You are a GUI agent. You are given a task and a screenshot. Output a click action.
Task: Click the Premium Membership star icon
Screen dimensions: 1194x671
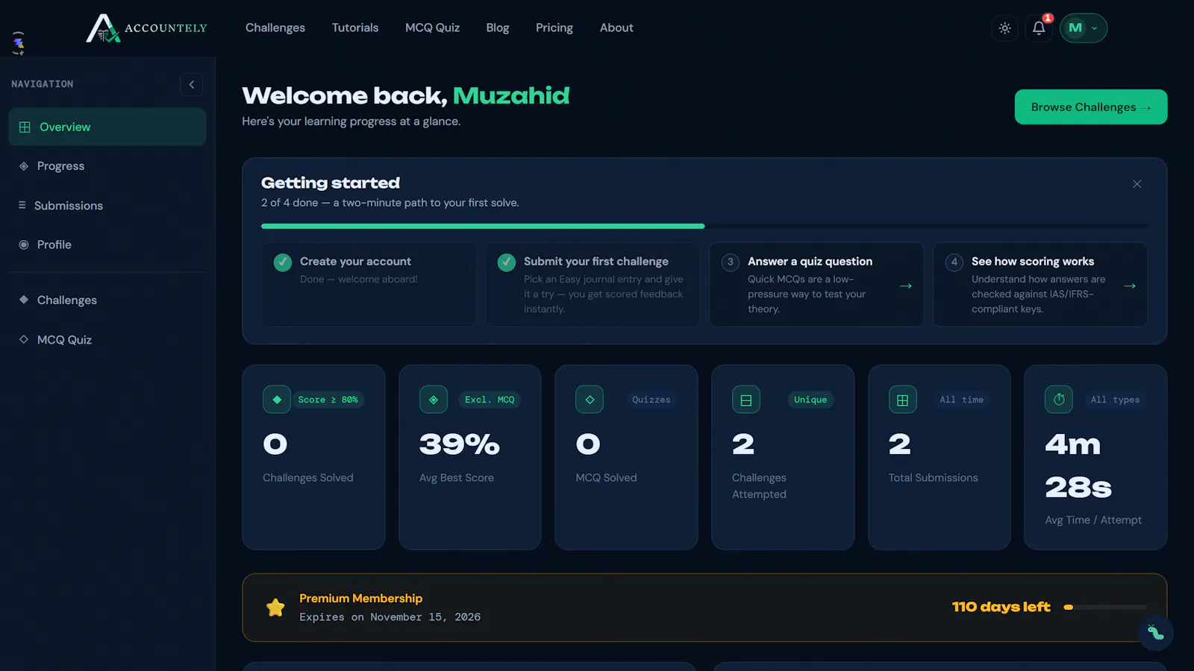point(275,608)
